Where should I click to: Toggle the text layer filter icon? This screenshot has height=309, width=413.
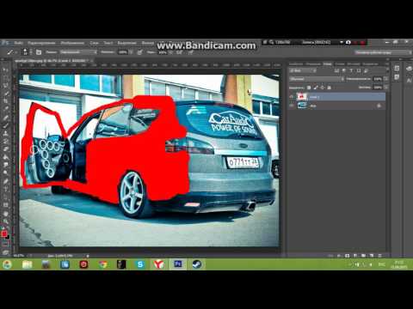click(x=351, y=70)
